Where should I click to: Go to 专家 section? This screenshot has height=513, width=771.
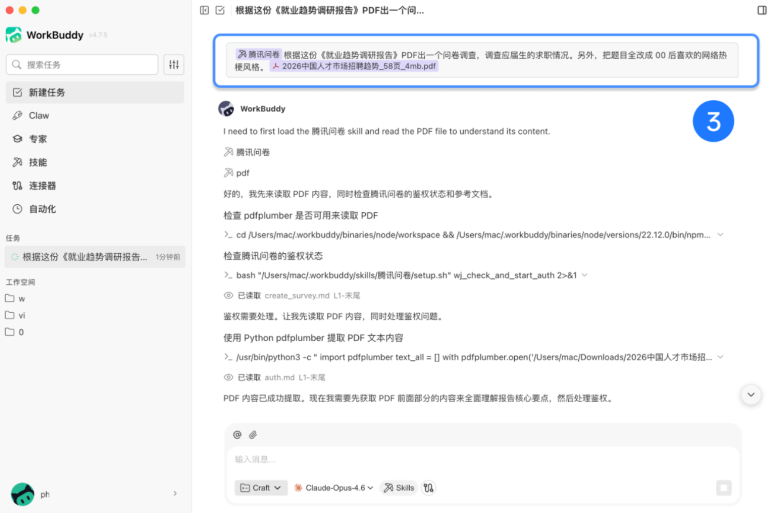click(x=95, y=139)
